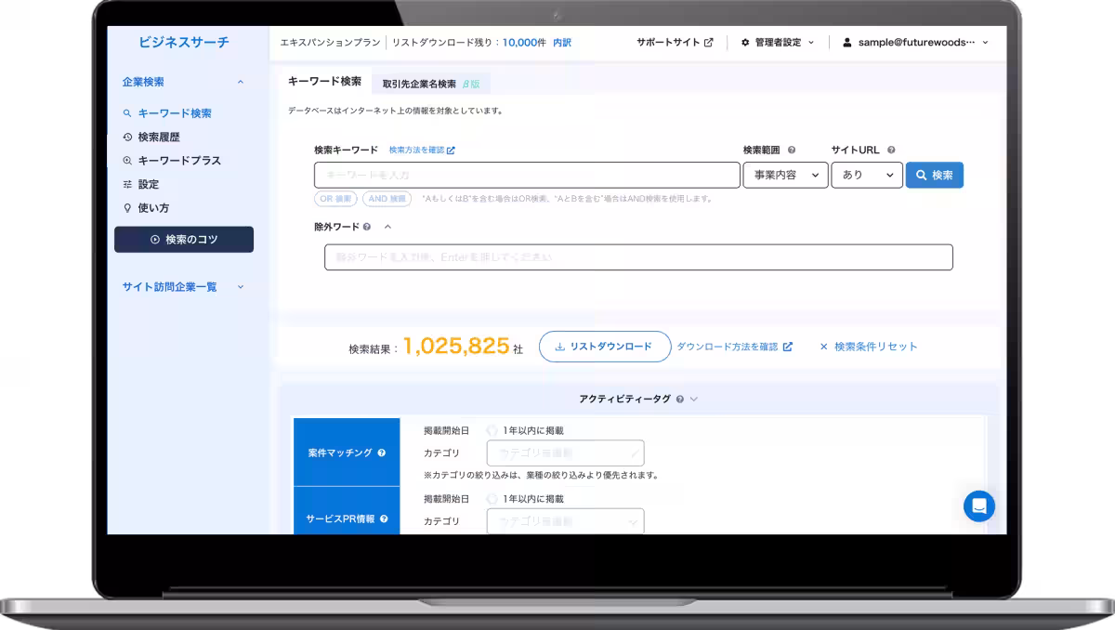
Task: Click the エキスパンションプラン plan label
Action: pyautogui.click(x=330, y=43)
